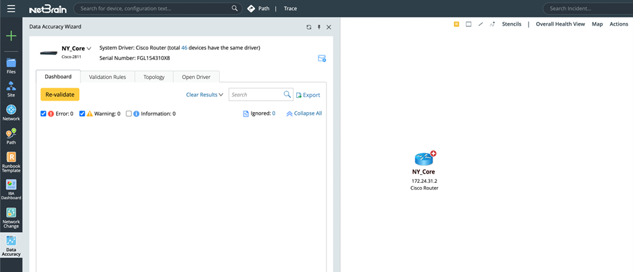Switch to the Open Driver tab

point(196,77)
